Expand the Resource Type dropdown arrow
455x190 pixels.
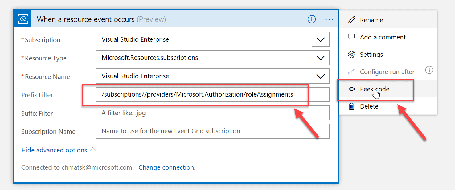(321, 58)
